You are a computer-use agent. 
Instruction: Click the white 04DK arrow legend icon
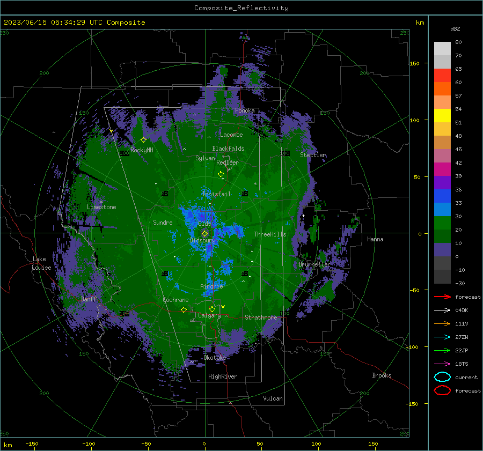click(x=442, y=310)
